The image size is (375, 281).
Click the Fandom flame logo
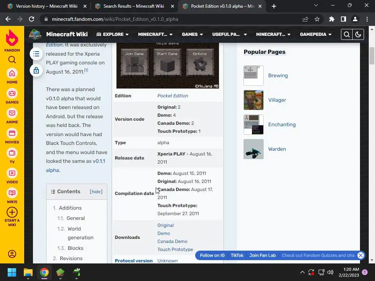(12, 38)
